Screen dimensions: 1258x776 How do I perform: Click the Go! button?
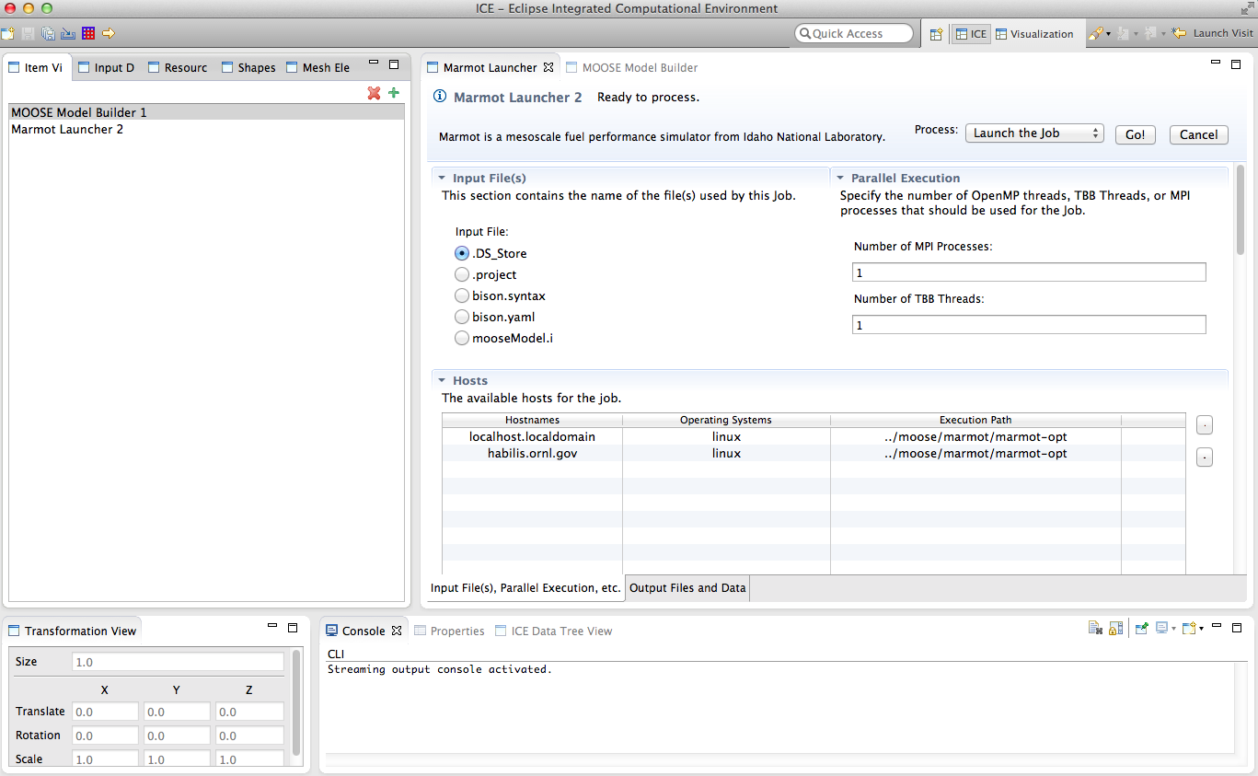point(1136,134)
